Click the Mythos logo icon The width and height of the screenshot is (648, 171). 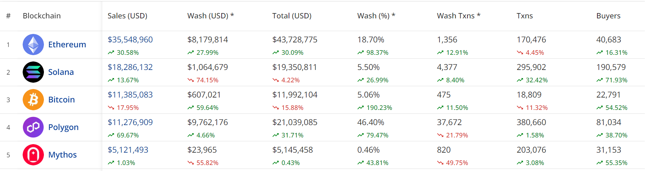[33, 155]
